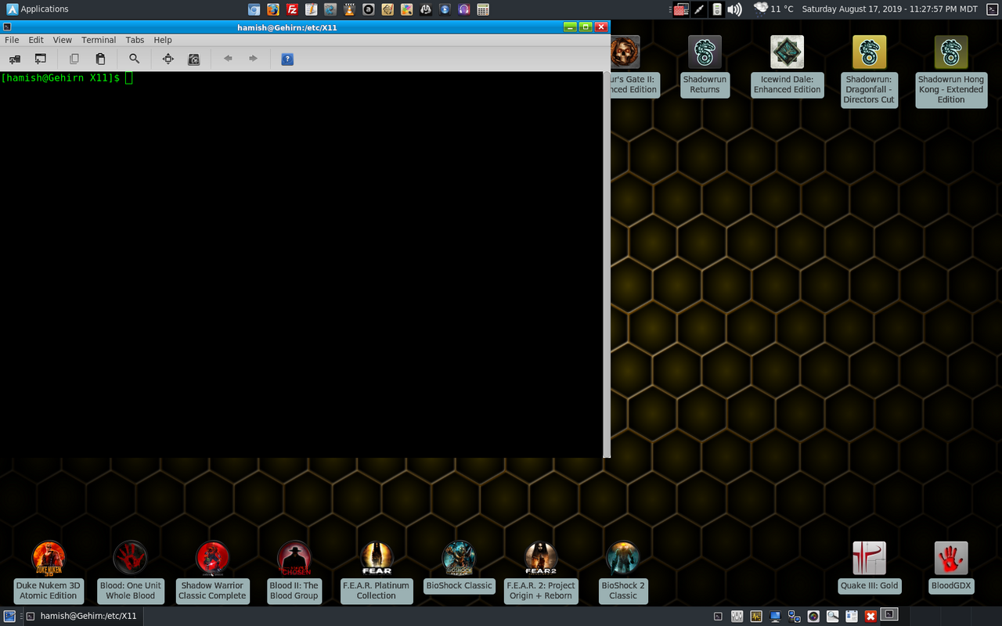Launch Blood: One Unit Whole Blood
This screenshot has height=626, width=1002.
pos(131,572)
